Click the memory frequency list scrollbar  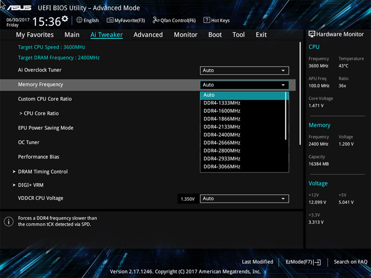pyautogui.click(x=286, y=116)
